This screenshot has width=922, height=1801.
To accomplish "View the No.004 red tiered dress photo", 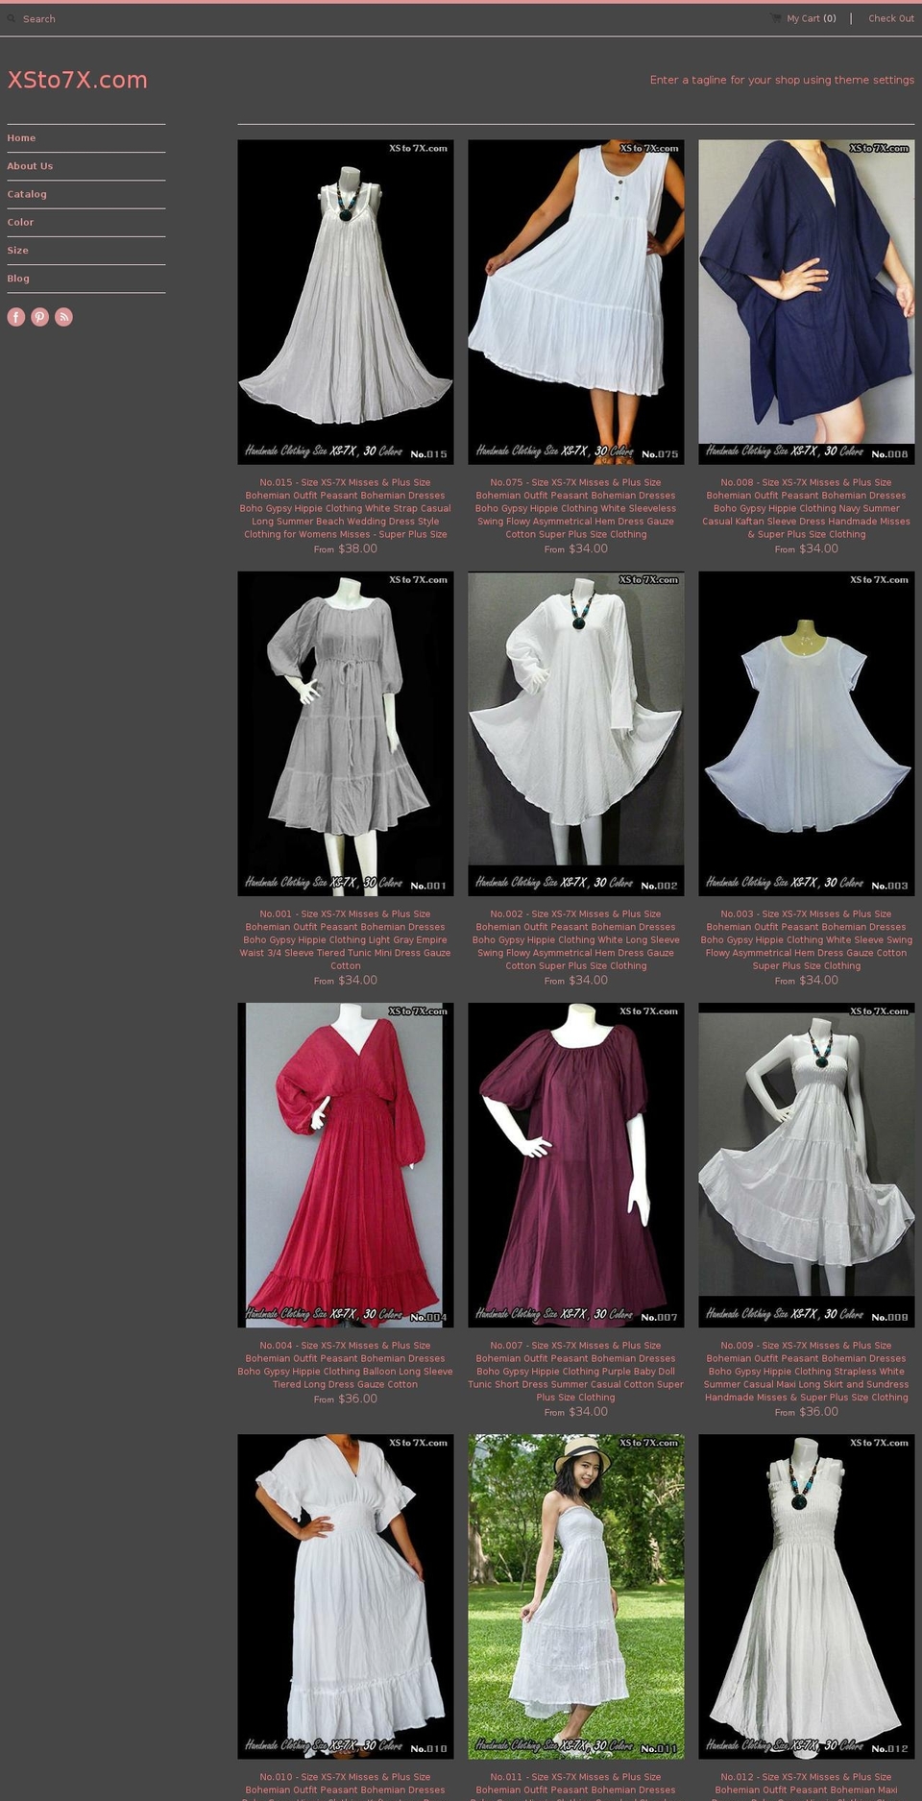I will pos(346,1165).
